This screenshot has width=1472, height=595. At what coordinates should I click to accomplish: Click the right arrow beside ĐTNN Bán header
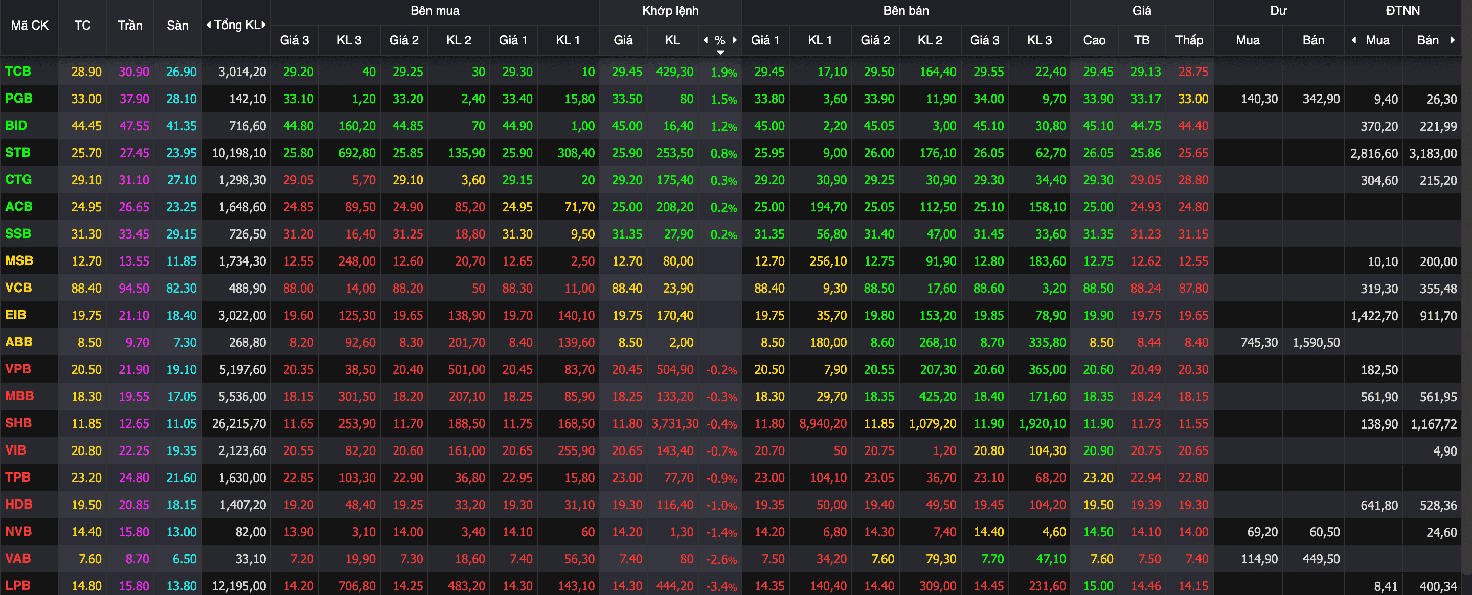[x=1452, y=40]
